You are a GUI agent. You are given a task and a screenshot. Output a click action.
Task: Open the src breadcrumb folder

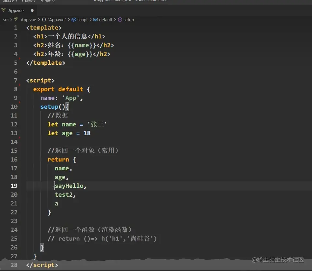(x=6, y=20)
